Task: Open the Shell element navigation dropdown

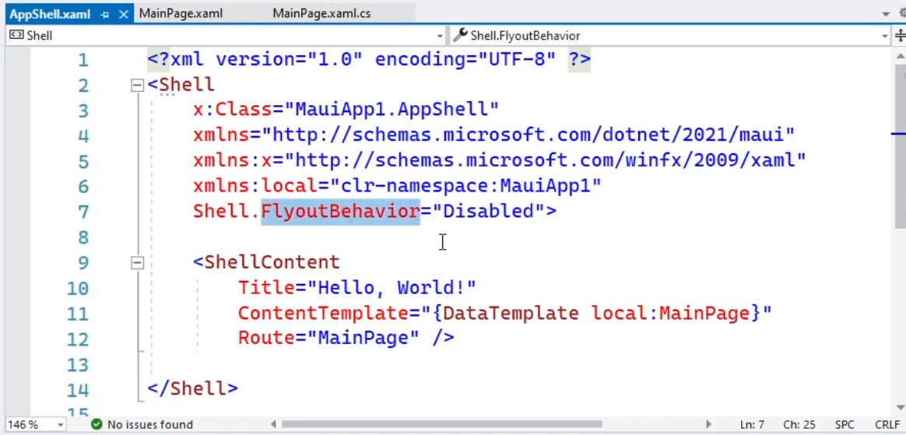Action: tap(440, 36)
